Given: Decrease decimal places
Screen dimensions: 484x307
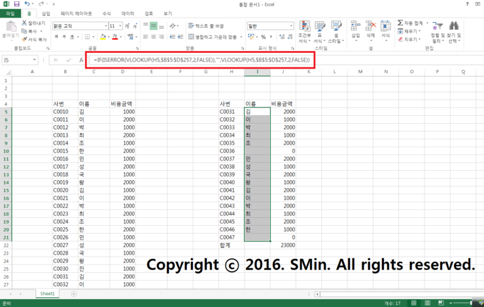Looking at the screenshot, I should (x=290, y=37).
